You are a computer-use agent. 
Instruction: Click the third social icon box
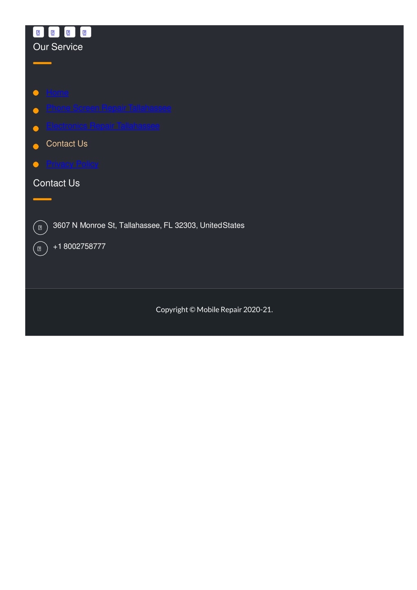[x=70, y=32]
